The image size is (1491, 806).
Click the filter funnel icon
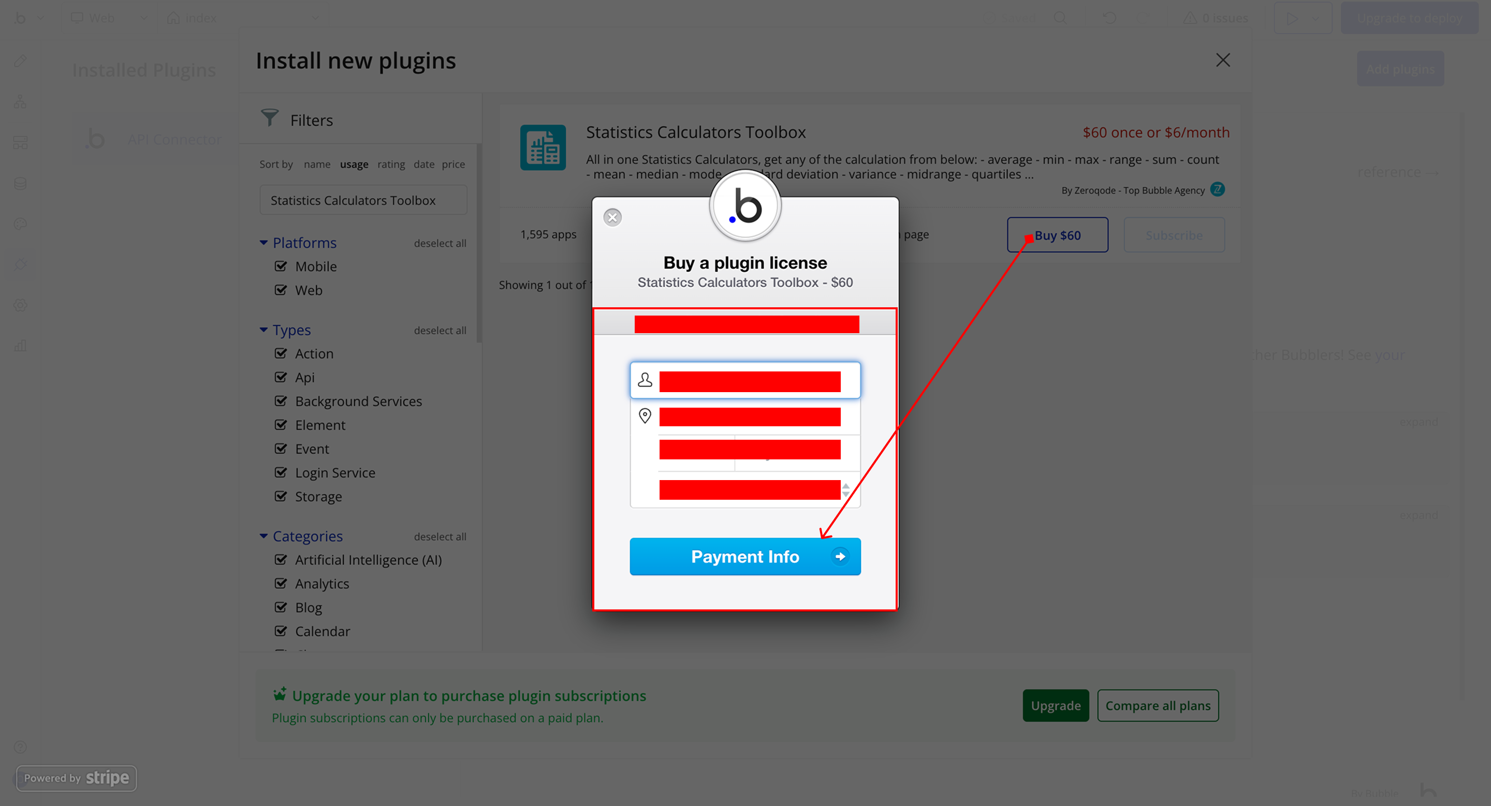coord(269,118)
